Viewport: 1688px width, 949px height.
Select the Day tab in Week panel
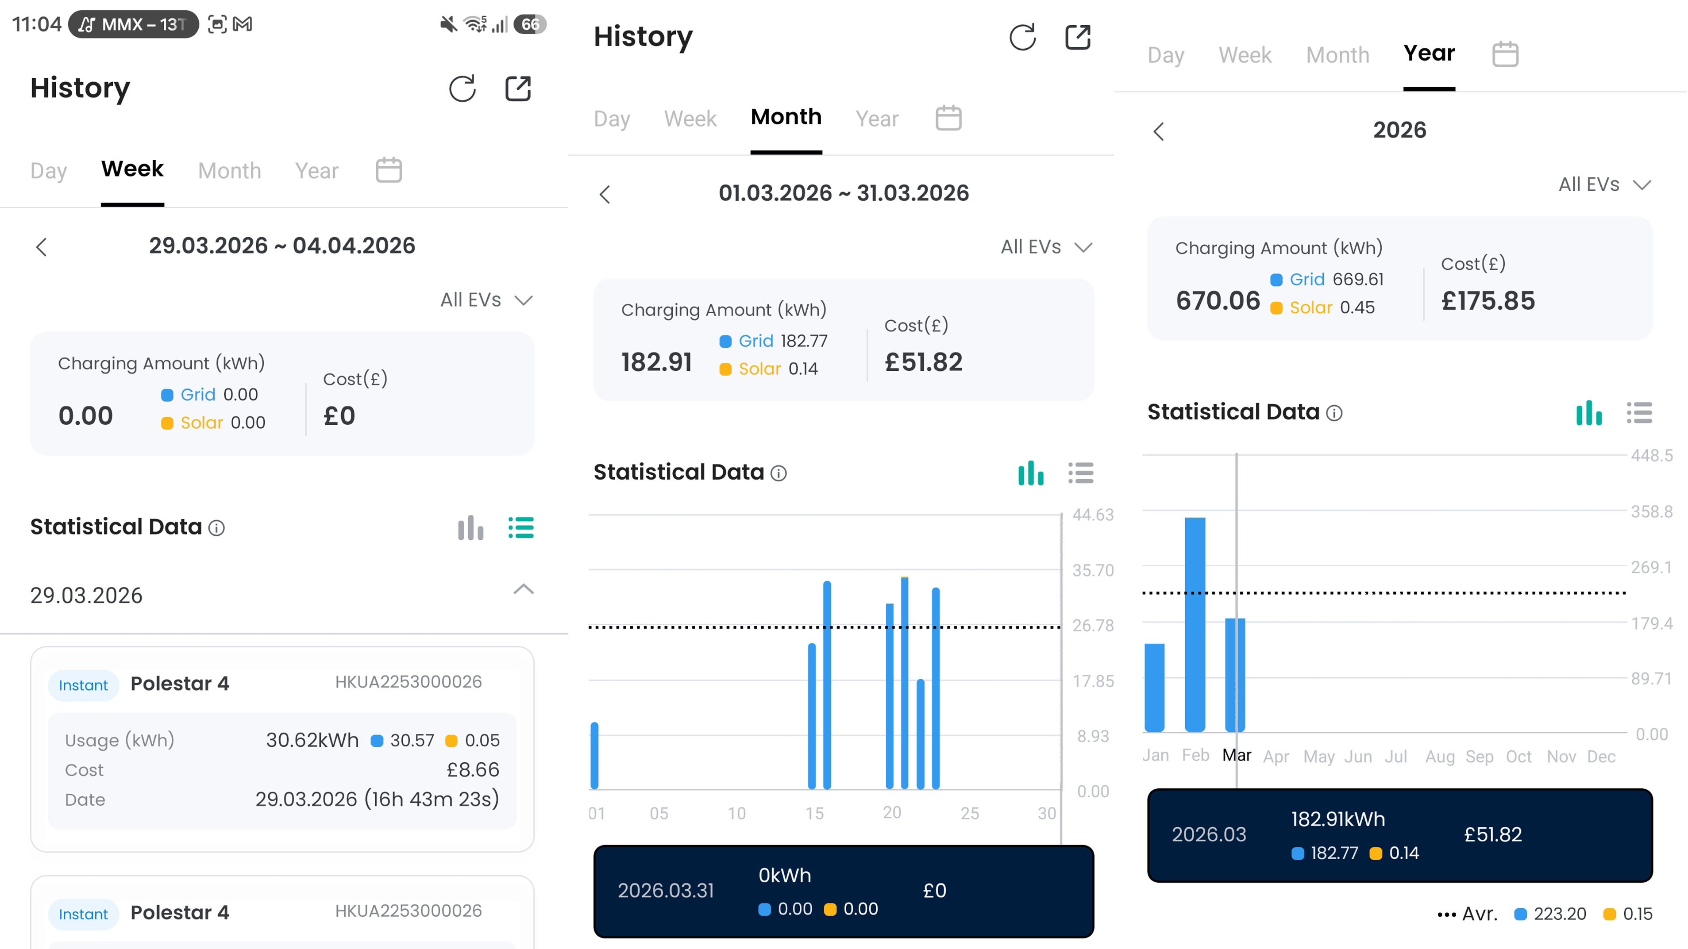click(49, 171)
